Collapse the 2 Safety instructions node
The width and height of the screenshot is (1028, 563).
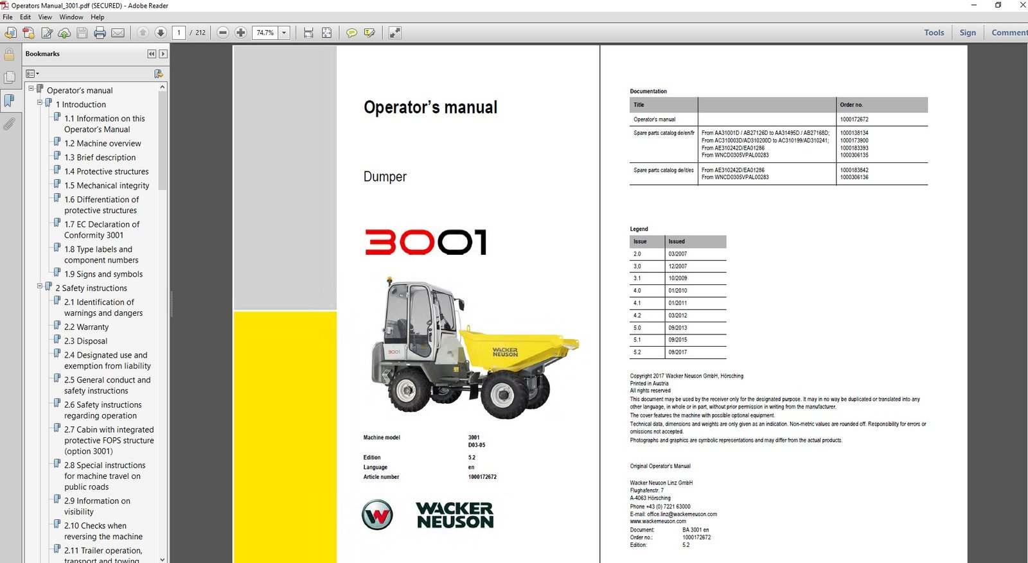click(x=40, y=286)
